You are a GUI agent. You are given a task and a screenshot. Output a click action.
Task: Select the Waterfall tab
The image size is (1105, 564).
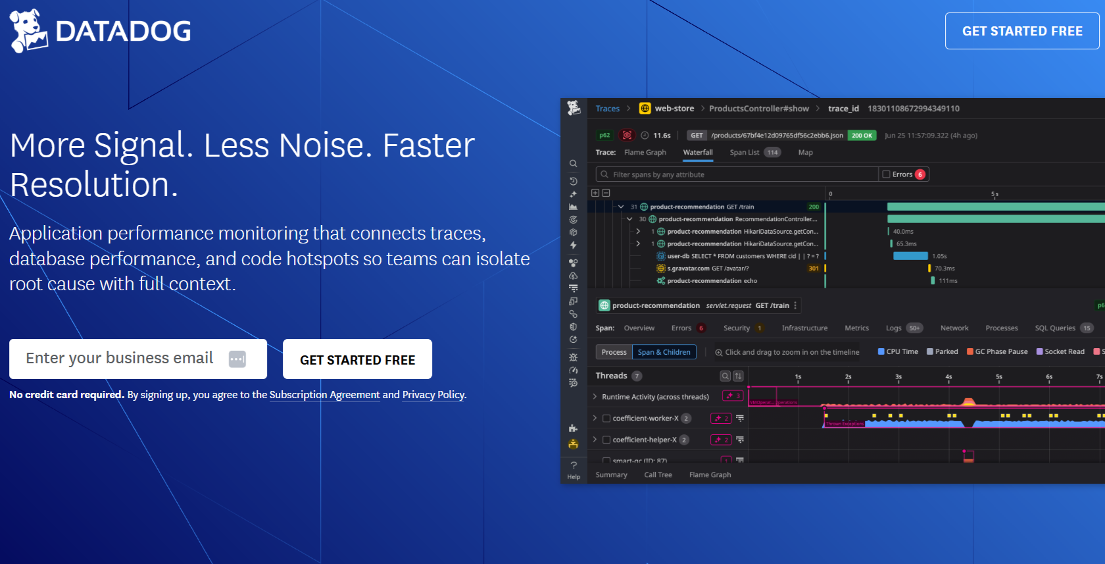point(698,153)
